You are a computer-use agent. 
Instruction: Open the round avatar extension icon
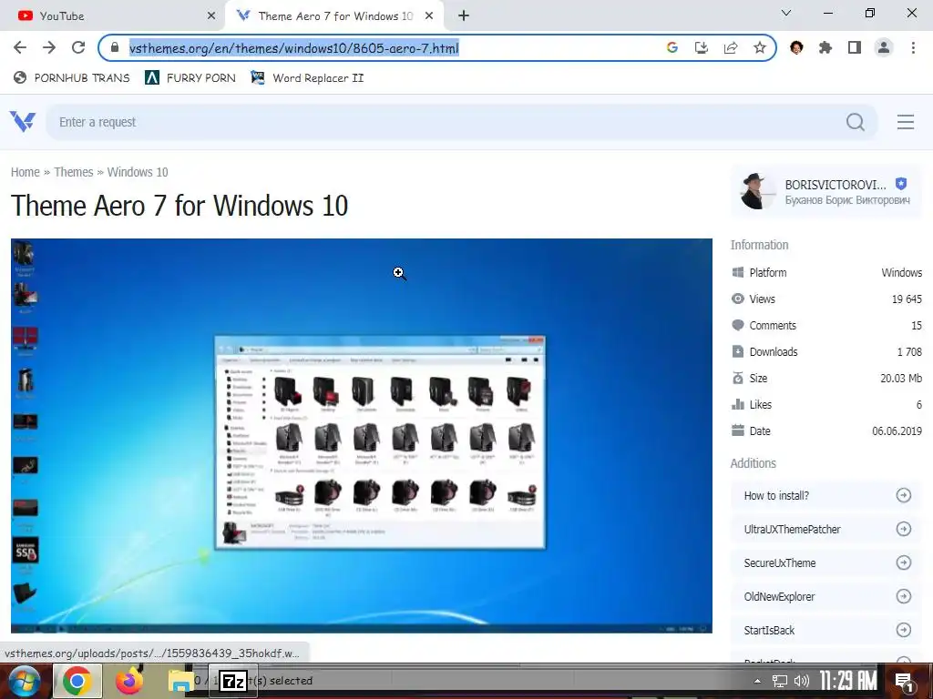pos(796,47)
